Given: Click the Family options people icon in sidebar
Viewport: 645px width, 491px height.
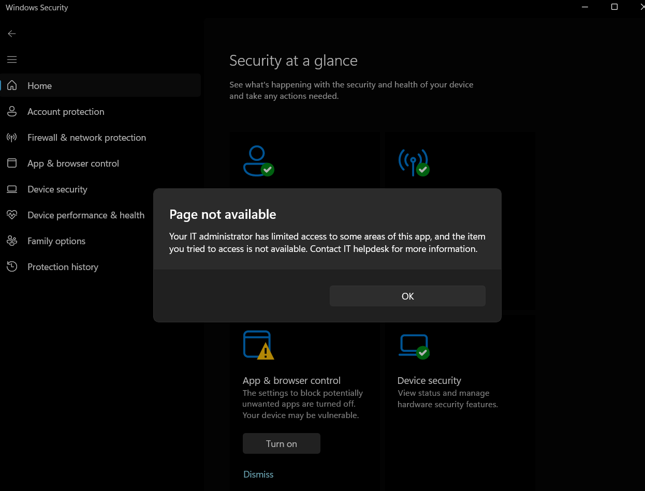Looking at the screenshot, I should (x=12, y=241).
